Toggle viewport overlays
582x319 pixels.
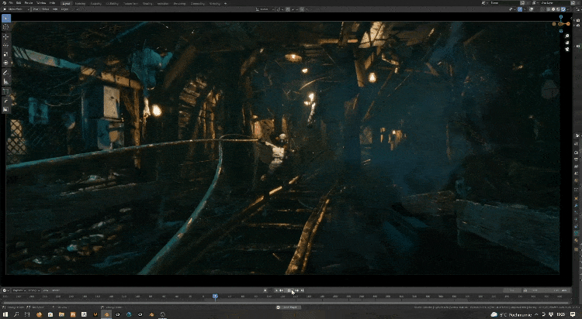coord(532,9)
